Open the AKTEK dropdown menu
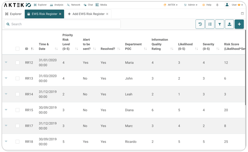248x152 pixels. pyautogui.click(x=171, y=5)
